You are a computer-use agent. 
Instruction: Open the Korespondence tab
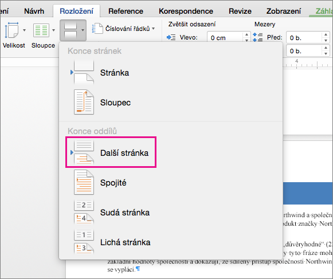tap(186, 11)
